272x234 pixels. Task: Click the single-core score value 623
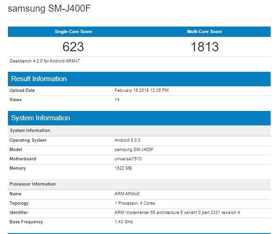(x=73, y=47)
